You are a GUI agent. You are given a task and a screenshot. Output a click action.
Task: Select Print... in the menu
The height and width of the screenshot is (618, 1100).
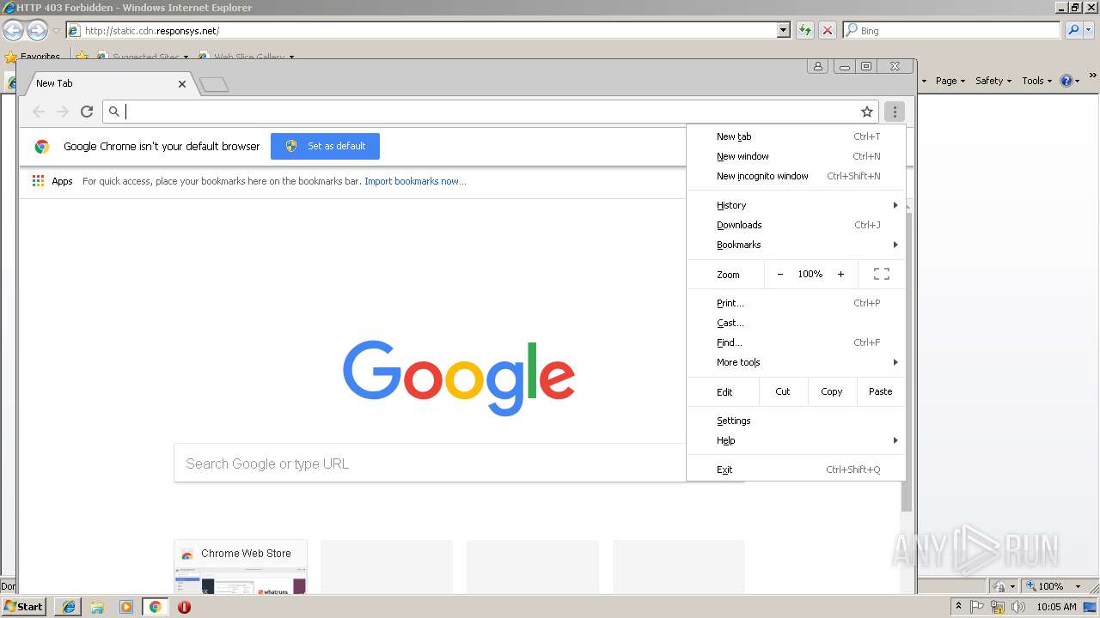pyautogui.click(x=796, y=303)
